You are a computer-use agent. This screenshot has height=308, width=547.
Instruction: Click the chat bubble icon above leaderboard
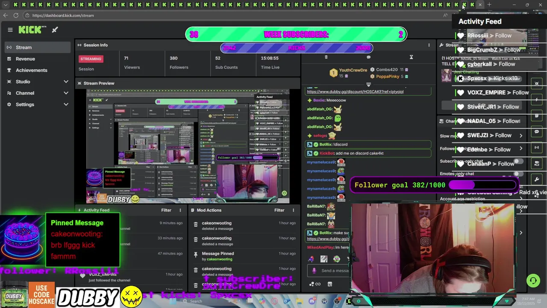point(368,57)
